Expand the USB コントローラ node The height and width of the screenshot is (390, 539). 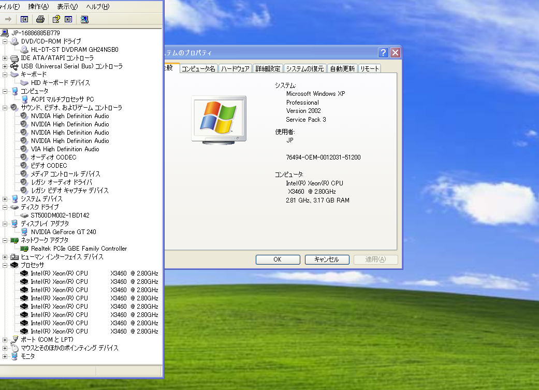[5, 66]
